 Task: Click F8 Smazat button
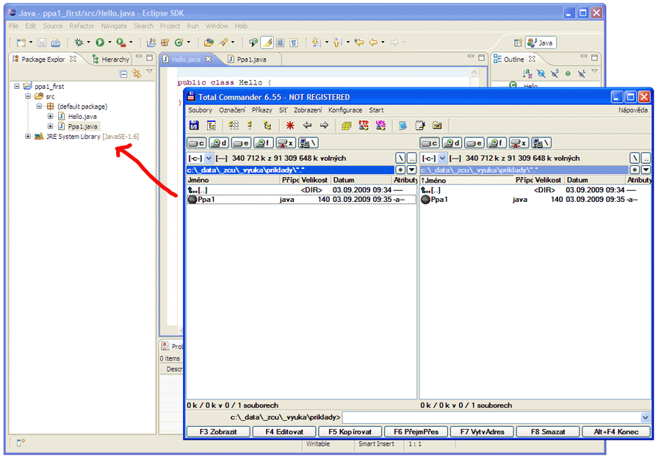point(548,432)
